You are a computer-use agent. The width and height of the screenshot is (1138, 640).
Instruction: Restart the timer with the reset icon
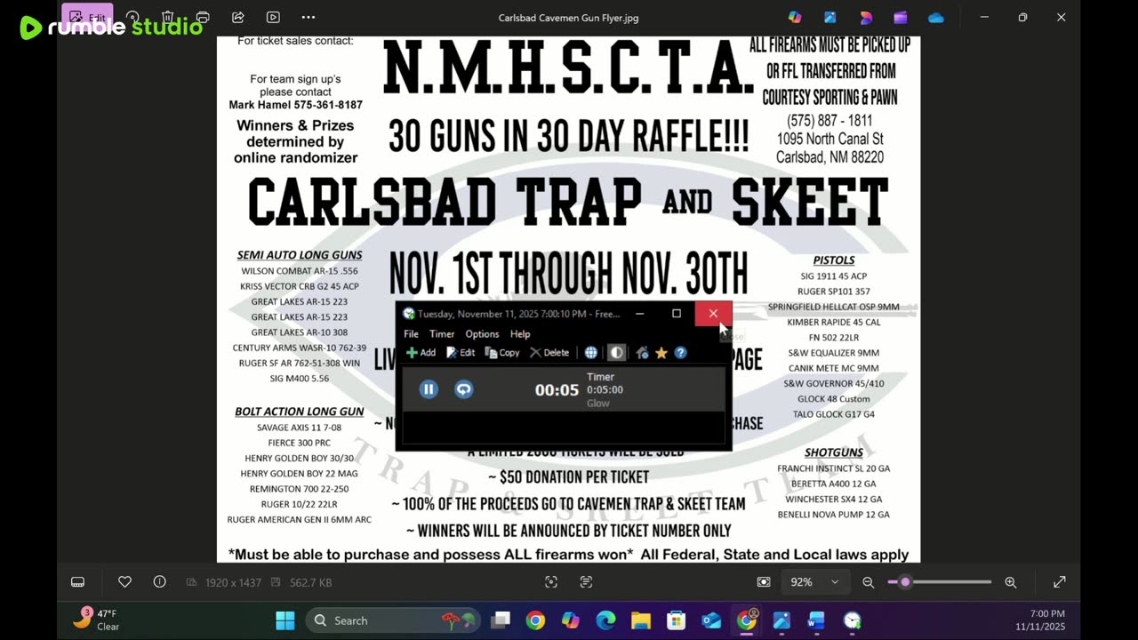(464, 389)
